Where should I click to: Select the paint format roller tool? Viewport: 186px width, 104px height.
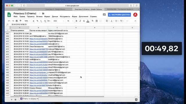coord(21,21)
